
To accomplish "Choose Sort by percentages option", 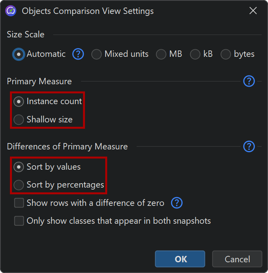I will point(19,185).
